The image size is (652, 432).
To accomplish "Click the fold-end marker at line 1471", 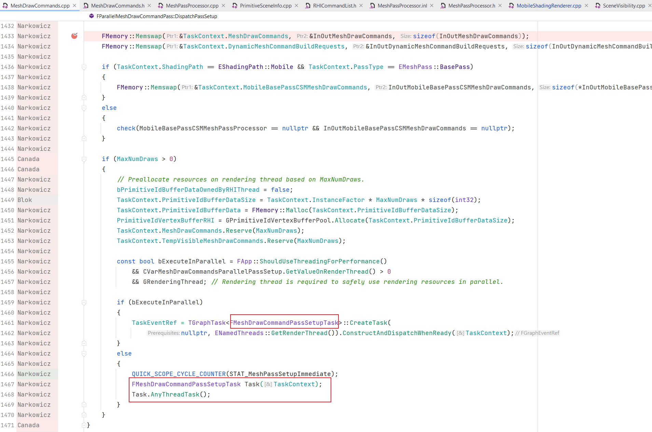I will 84,425.
